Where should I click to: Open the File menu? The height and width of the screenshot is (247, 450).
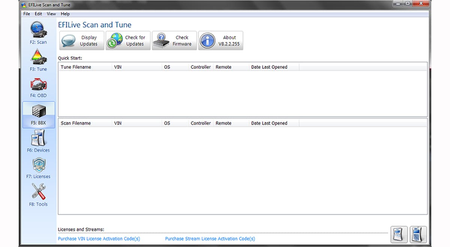[26, 14]
